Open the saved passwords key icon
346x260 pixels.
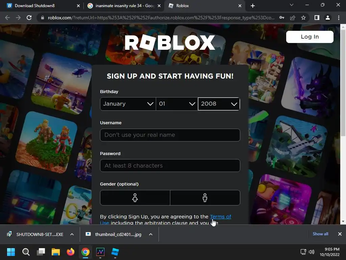(x=282, y=18)
